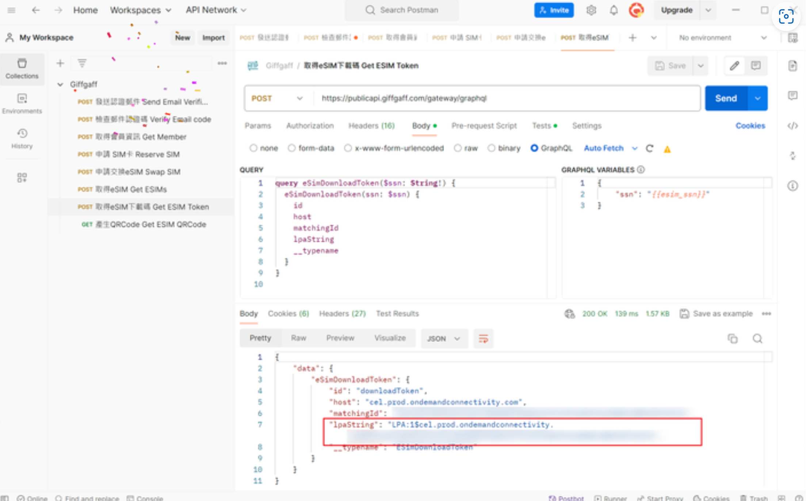
Task: Expand the Send button dropdown arrow
Action: click(758, 98)
